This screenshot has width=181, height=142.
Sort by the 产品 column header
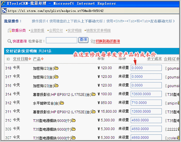tap(37, 59)
